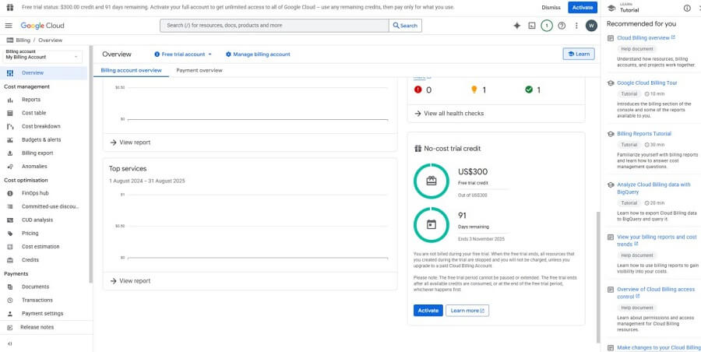Open Billing Reports Tutorial link
The height and width of the screenshot is (352, 701).
coord(644,134)
